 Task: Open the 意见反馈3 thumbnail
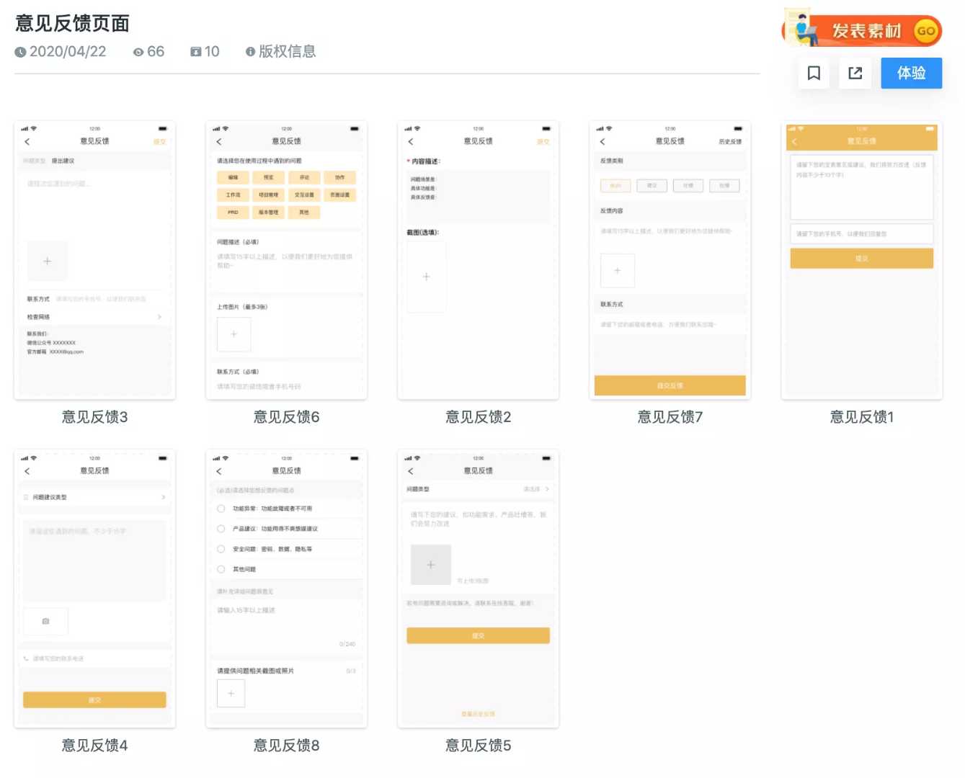pyautogui.click(x=94, y=259)
